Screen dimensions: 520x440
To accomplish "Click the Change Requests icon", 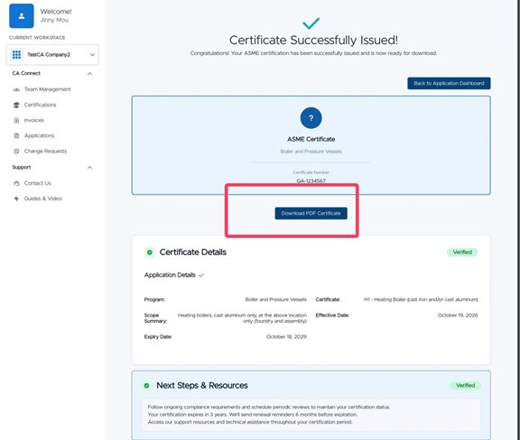I will coord(16,151).
